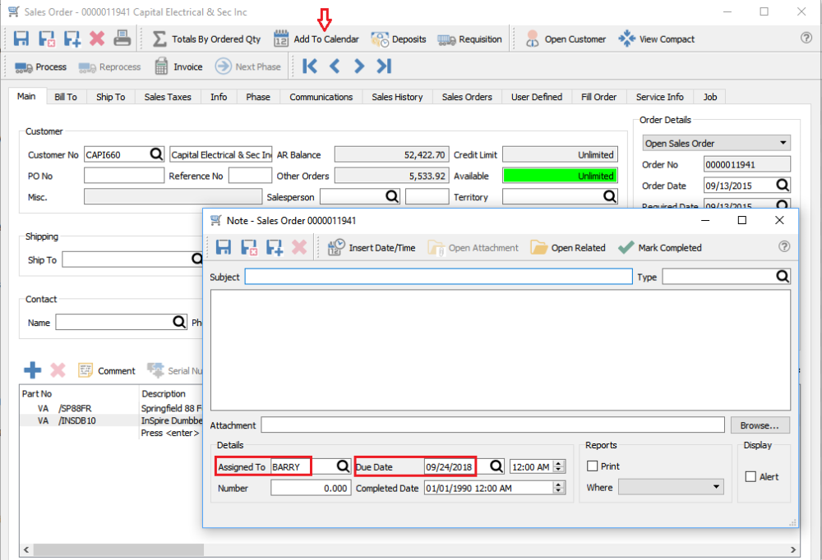Mark the note as Completed
Viewport: 822px width, 560px height.
coord(660,247)
